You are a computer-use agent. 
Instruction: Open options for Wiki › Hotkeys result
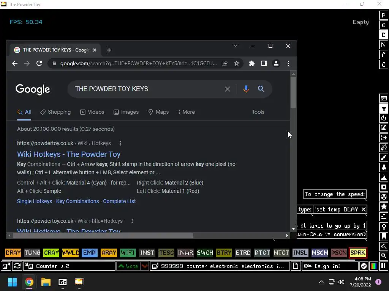pyautogui.click(x=120, y=143)
